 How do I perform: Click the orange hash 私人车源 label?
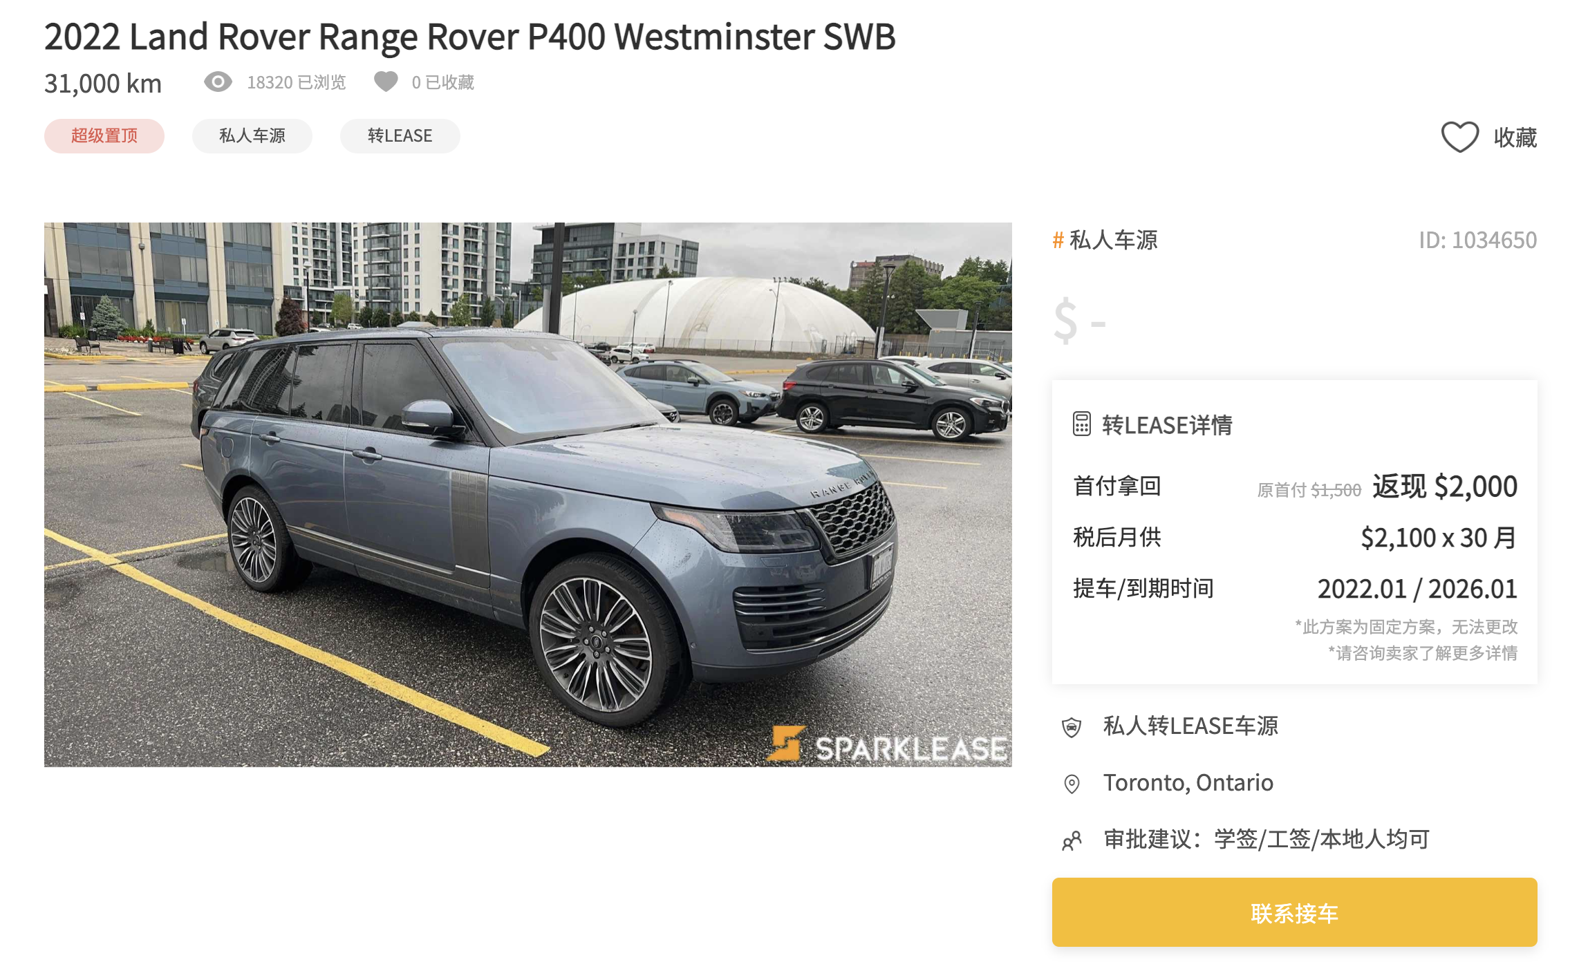pyautogui.click(x=1105, y=240)
